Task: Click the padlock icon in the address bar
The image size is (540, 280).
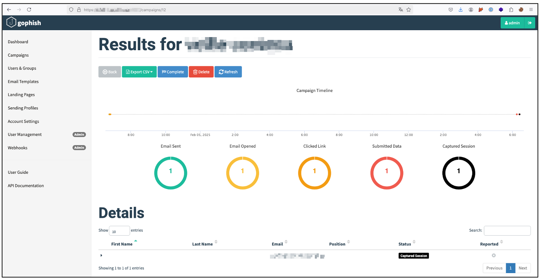Action: pos(79,10)
